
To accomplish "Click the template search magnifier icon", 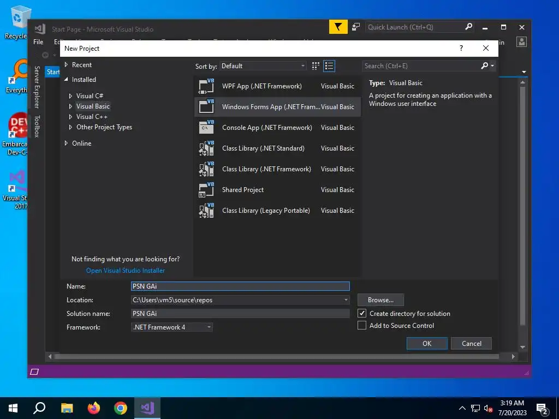I will point(484,65).
